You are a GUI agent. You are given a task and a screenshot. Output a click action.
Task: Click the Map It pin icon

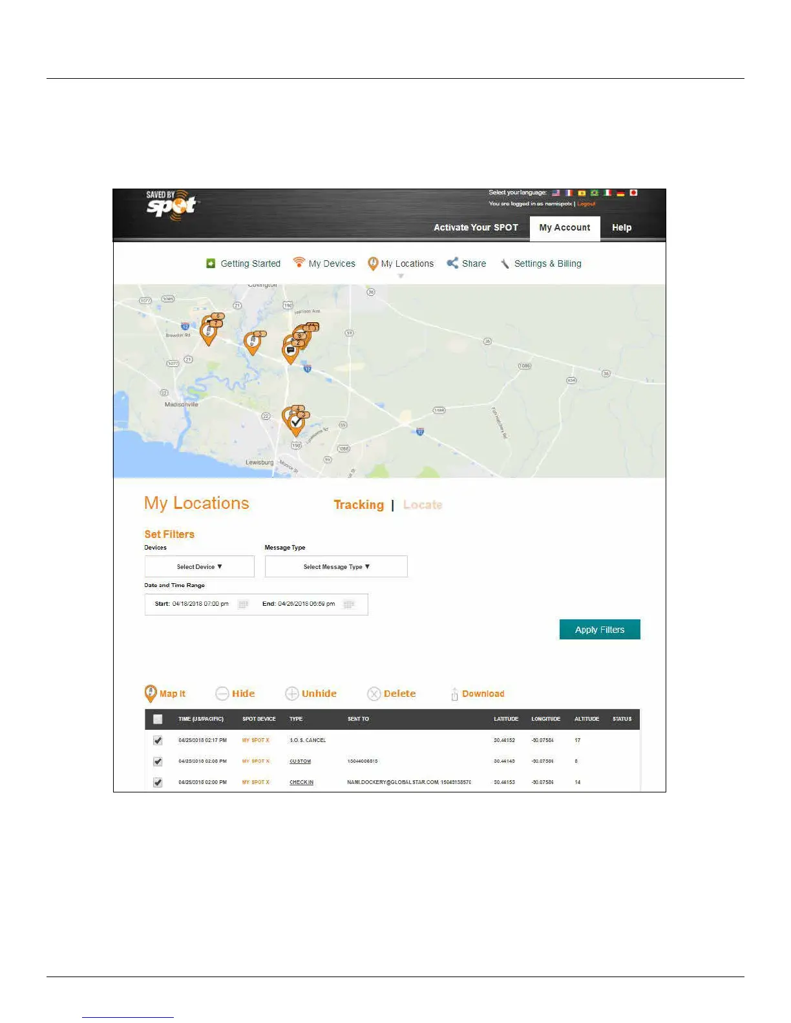151,694
